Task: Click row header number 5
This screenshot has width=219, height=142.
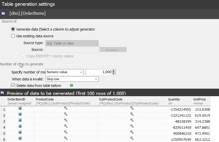Action: (x=3, y=133)
